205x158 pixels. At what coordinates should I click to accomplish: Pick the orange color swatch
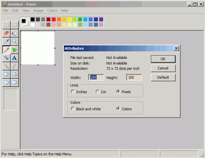[x=59, y=20]
